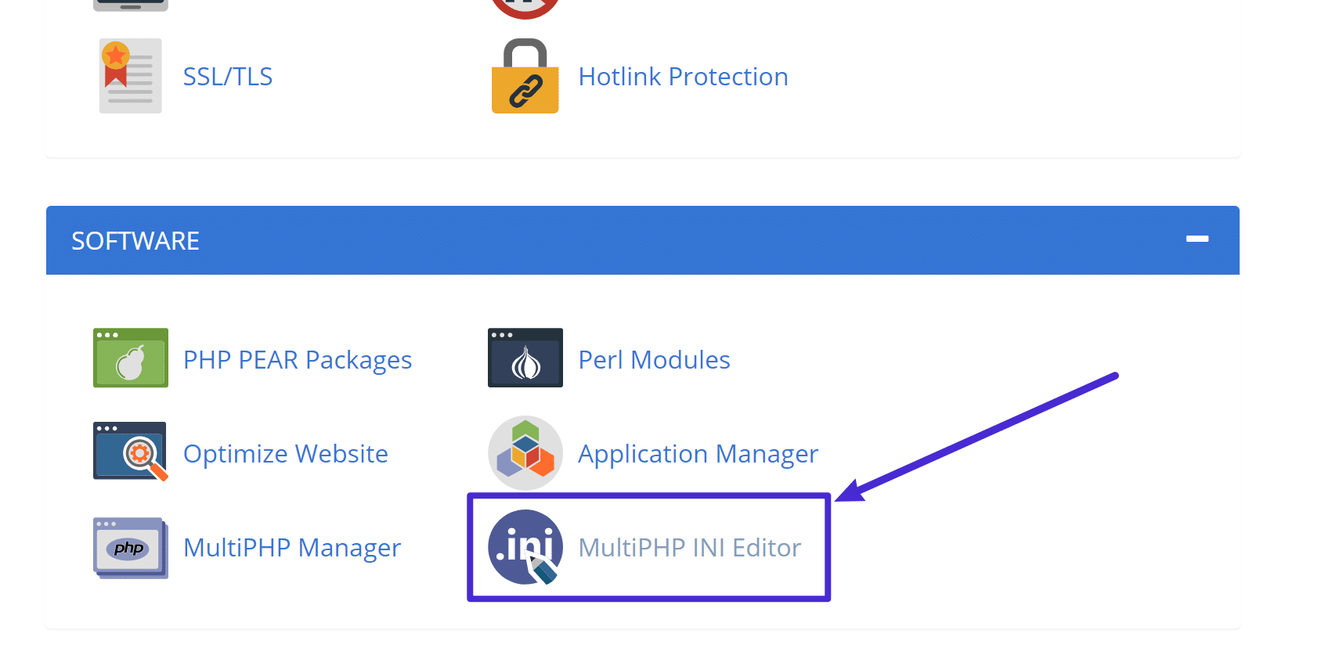Image resolution: width=1343 pixels, height=648 pixels.
Task: Go to PHP PEAR Packages
Action: pos(298,360)
